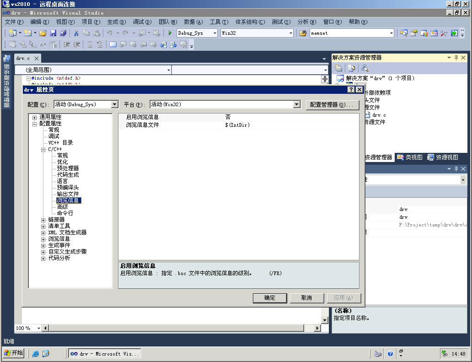Collapse the C/C++ tree node
The image size is (472, 362).
click(x=43, y=149)
